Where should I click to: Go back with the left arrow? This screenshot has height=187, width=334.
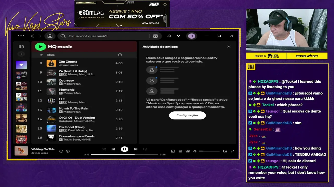tap(32, 36)
